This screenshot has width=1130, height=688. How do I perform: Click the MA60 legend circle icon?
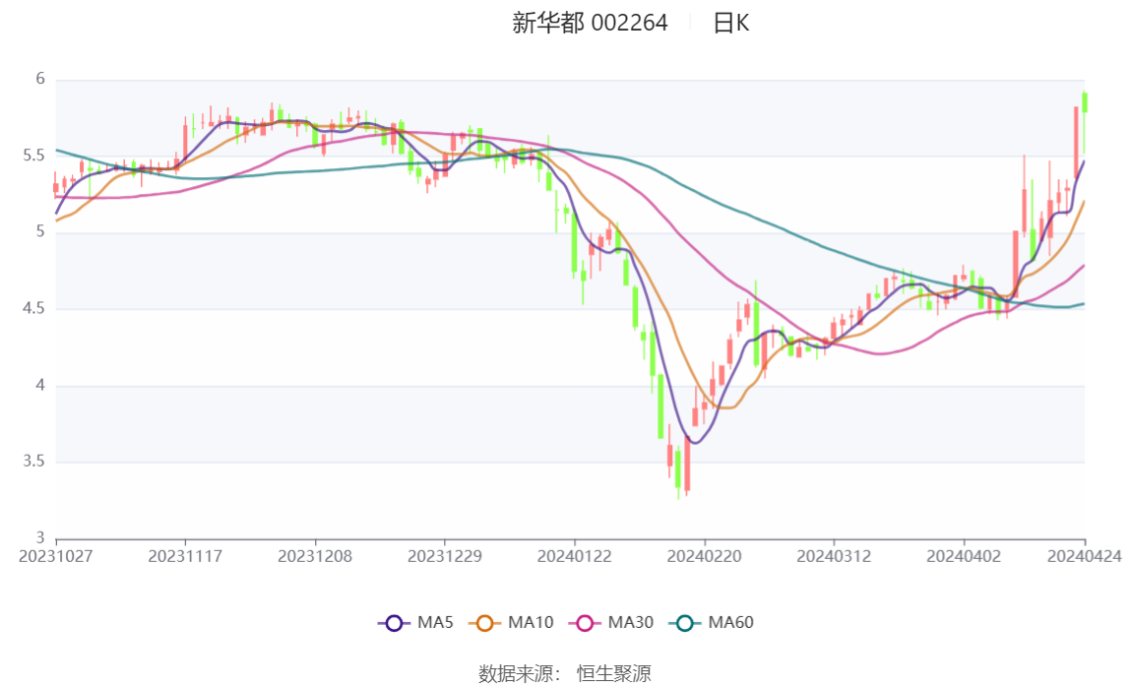[686, 623]
